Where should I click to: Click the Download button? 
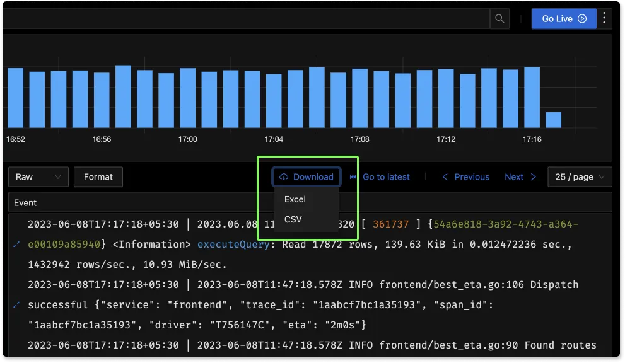pyautogui.click(x=306, y=177)
